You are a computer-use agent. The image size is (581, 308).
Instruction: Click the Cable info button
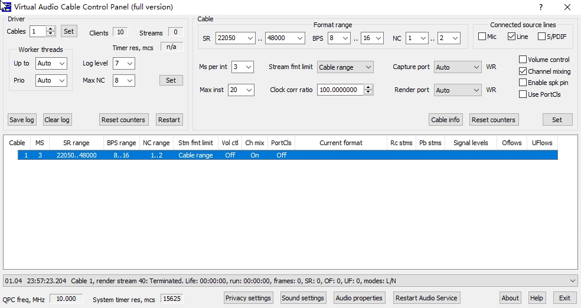445,120
